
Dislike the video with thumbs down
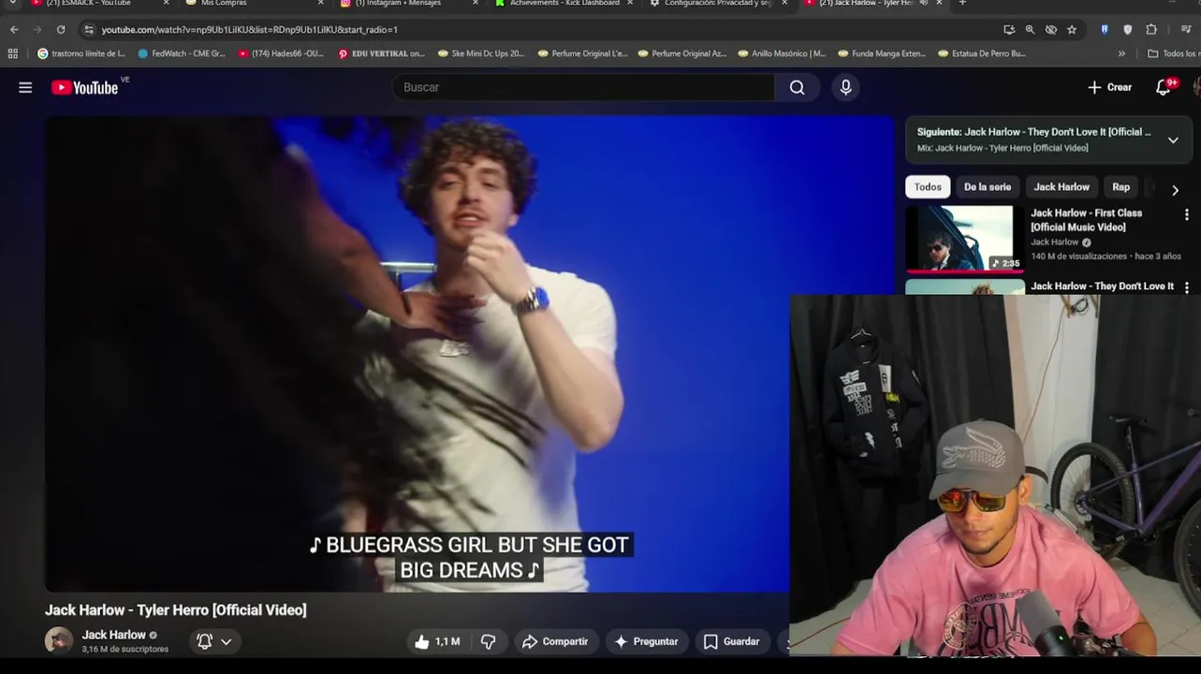tap(488, 641)
